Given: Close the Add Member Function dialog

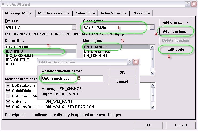Looking at the screenshot, I should 136,62.
